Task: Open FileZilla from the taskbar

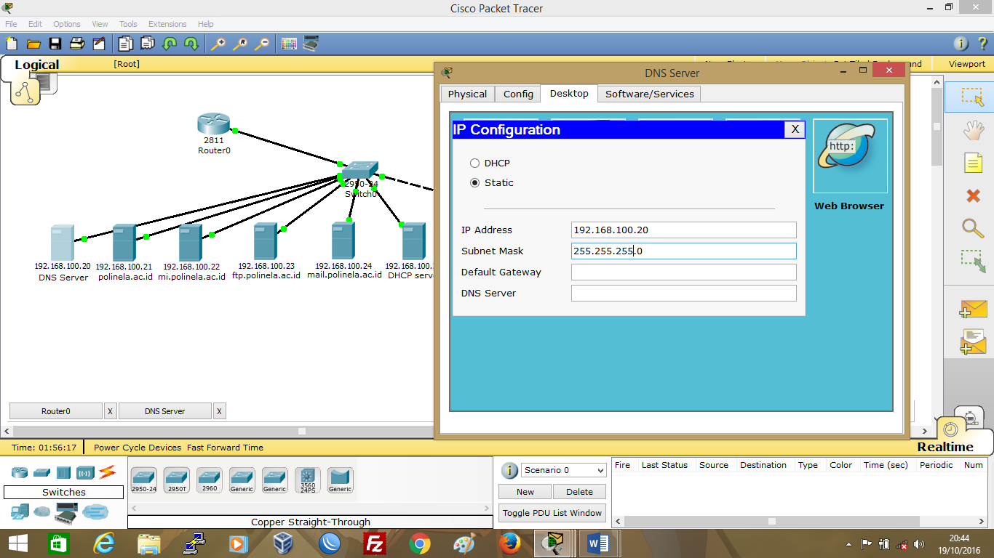Action: pyautogui.click(x=374, y=543)
